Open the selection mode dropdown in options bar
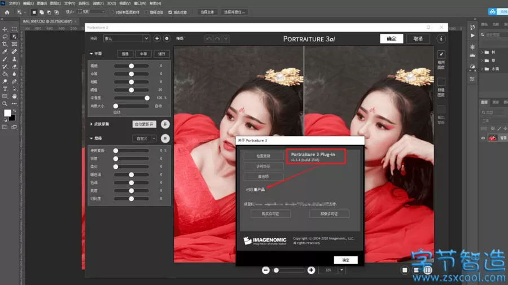The image size is (508, 285). [x=91, y=12]
